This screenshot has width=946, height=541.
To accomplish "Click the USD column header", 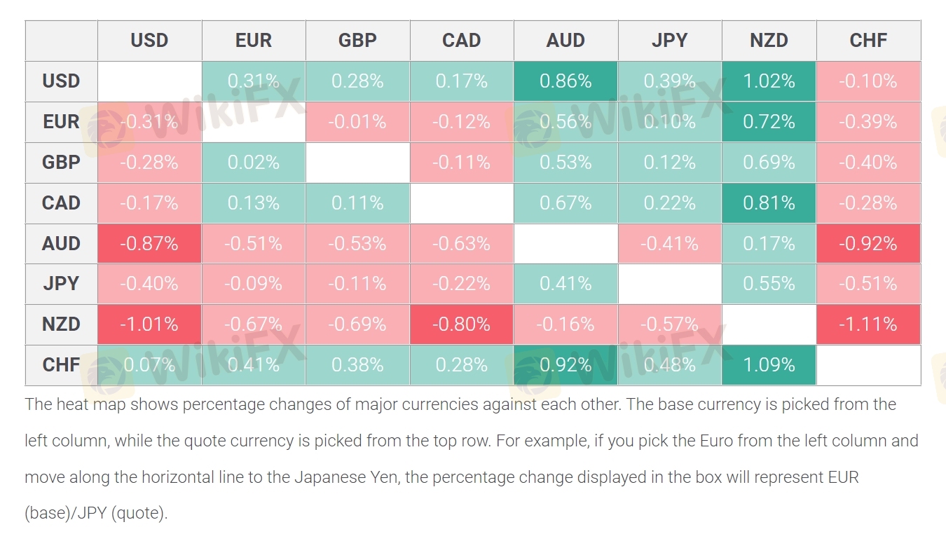I will 149,41.
